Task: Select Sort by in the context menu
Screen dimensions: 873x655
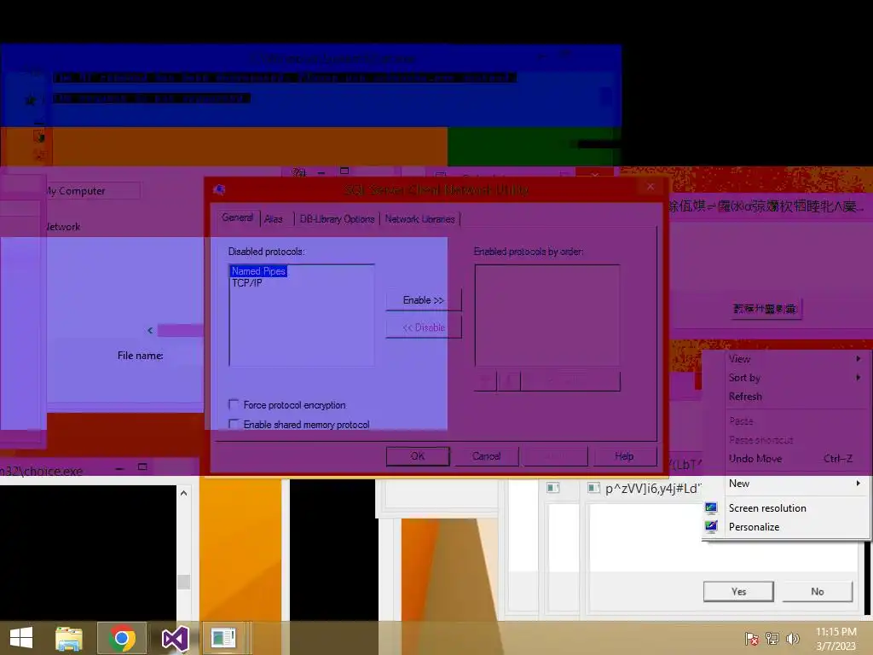Action: coord(744,378)
